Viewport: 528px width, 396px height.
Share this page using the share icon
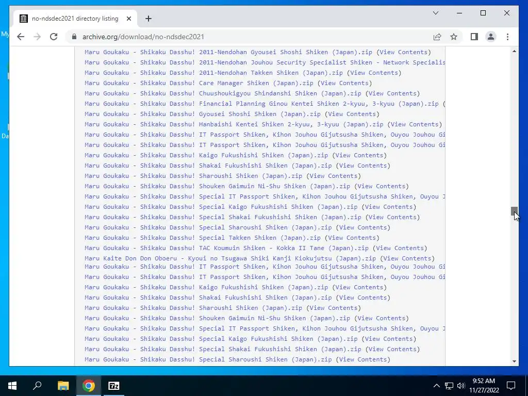click(437, 37)
